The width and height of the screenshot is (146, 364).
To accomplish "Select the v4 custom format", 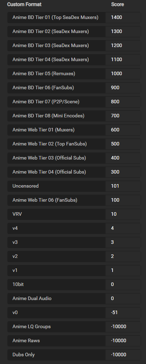I will (x=57, y=228).
